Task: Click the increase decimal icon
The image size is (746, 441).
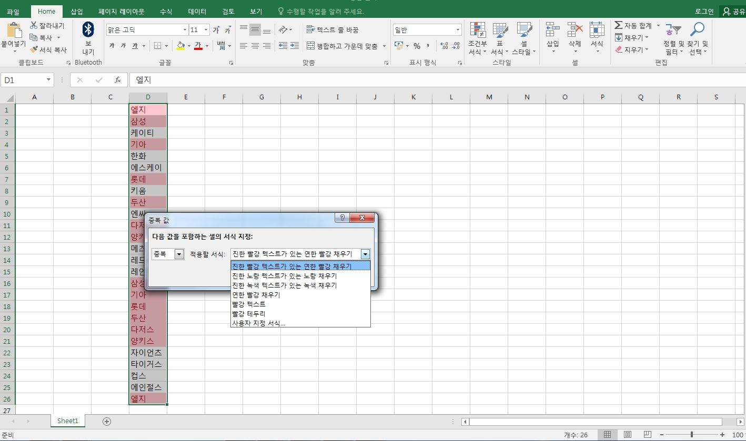Action: (444, 46)
